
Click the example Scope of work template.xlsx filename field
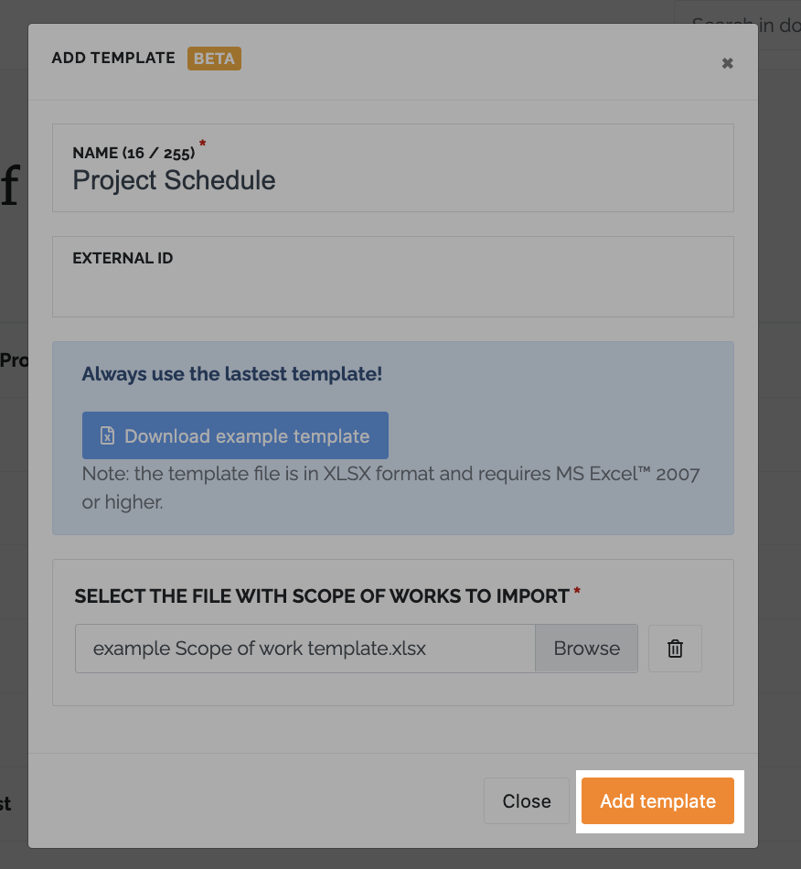(x=305, y=649)
